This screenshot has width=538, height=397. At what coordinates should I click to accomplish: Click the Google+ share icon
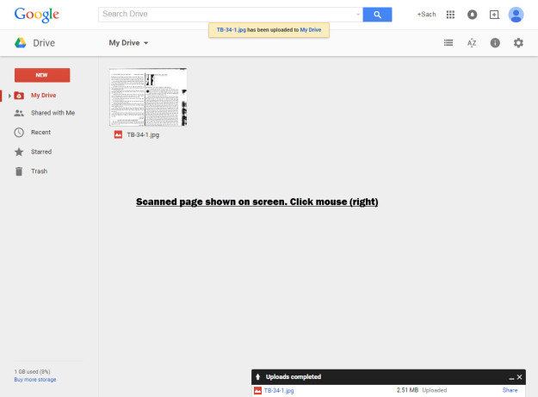click(494, 15)
